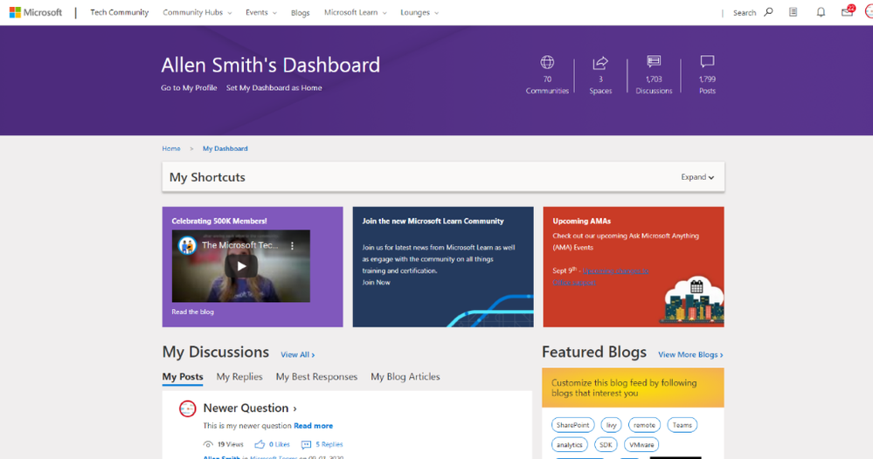Open the notes list icon in header
This screenshot has height=459, width=873.
coord(793,11)
